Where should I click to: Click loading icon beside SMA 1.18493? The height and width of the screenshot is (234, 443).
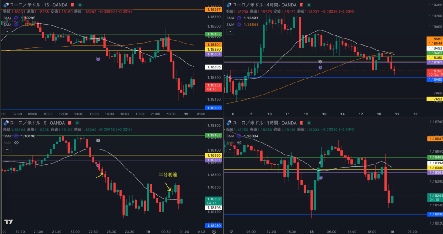tap(239, 18)
